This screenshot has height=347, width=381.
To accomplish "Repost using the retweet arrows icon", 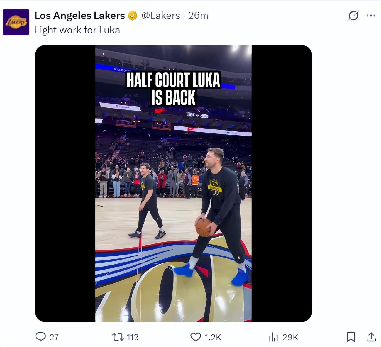I will pyautogui.click(x=118, y=337).
